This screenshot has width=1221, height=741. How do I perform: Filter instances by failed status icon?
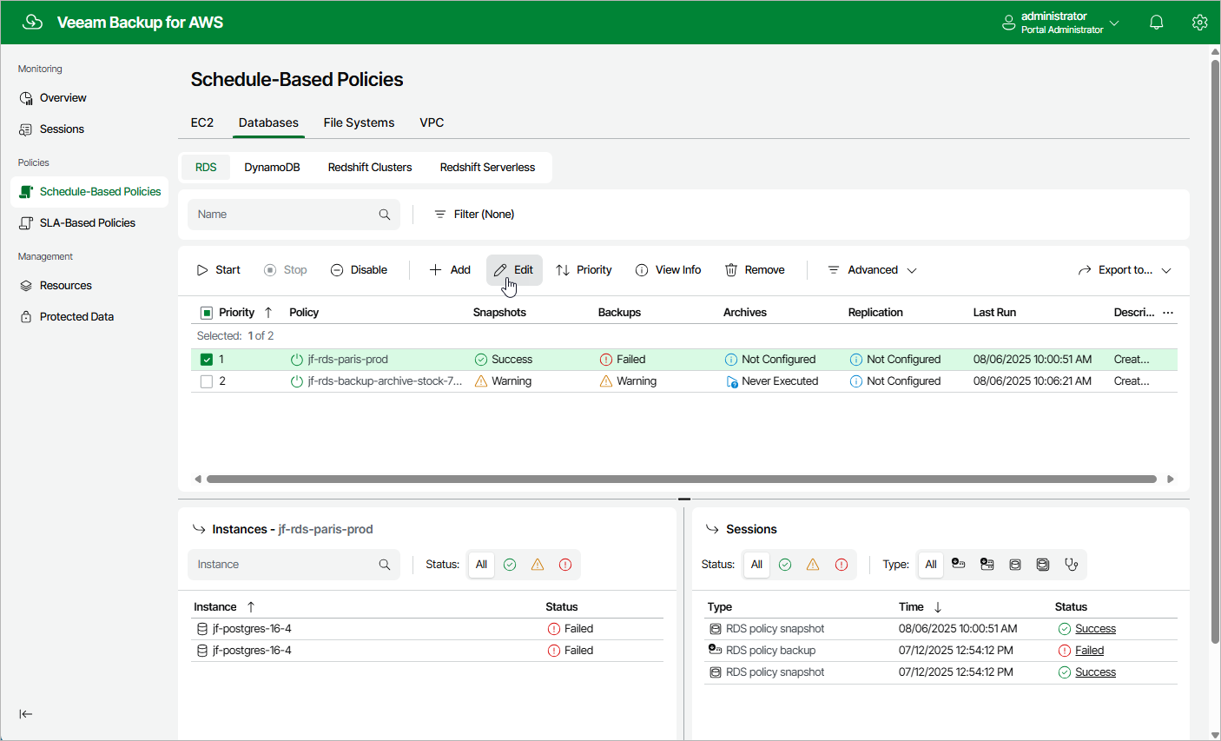[x=565, y=565]
